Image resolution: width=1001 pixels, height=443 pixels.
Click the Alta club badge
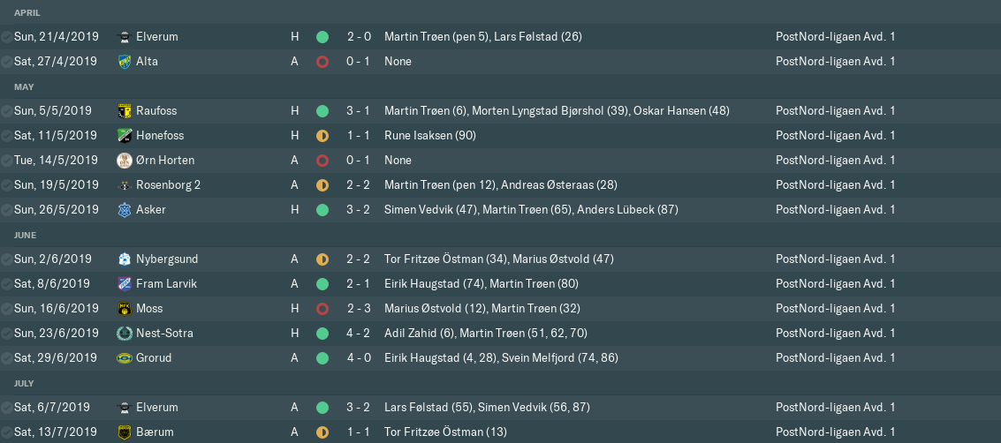coord(124,62)
